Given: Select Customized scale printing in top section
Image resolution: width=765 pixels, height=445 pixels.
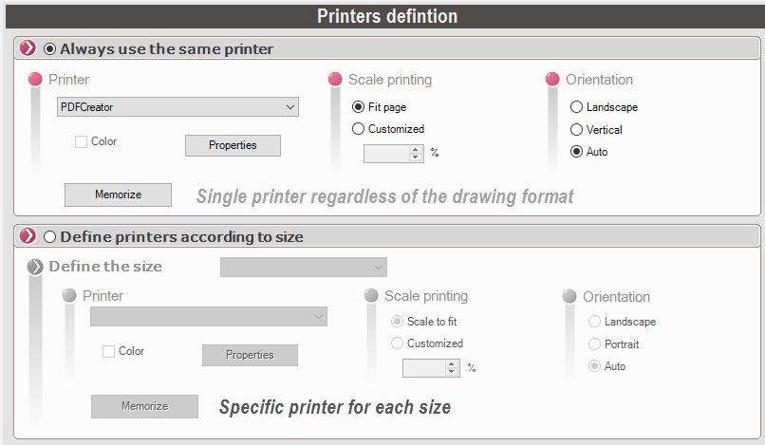Looking at the screenshot, I should click(x=358, y=129).
